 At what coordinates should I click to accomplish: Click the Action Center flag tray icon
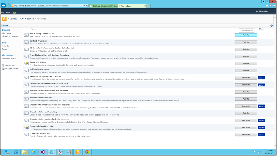[255, 152]
